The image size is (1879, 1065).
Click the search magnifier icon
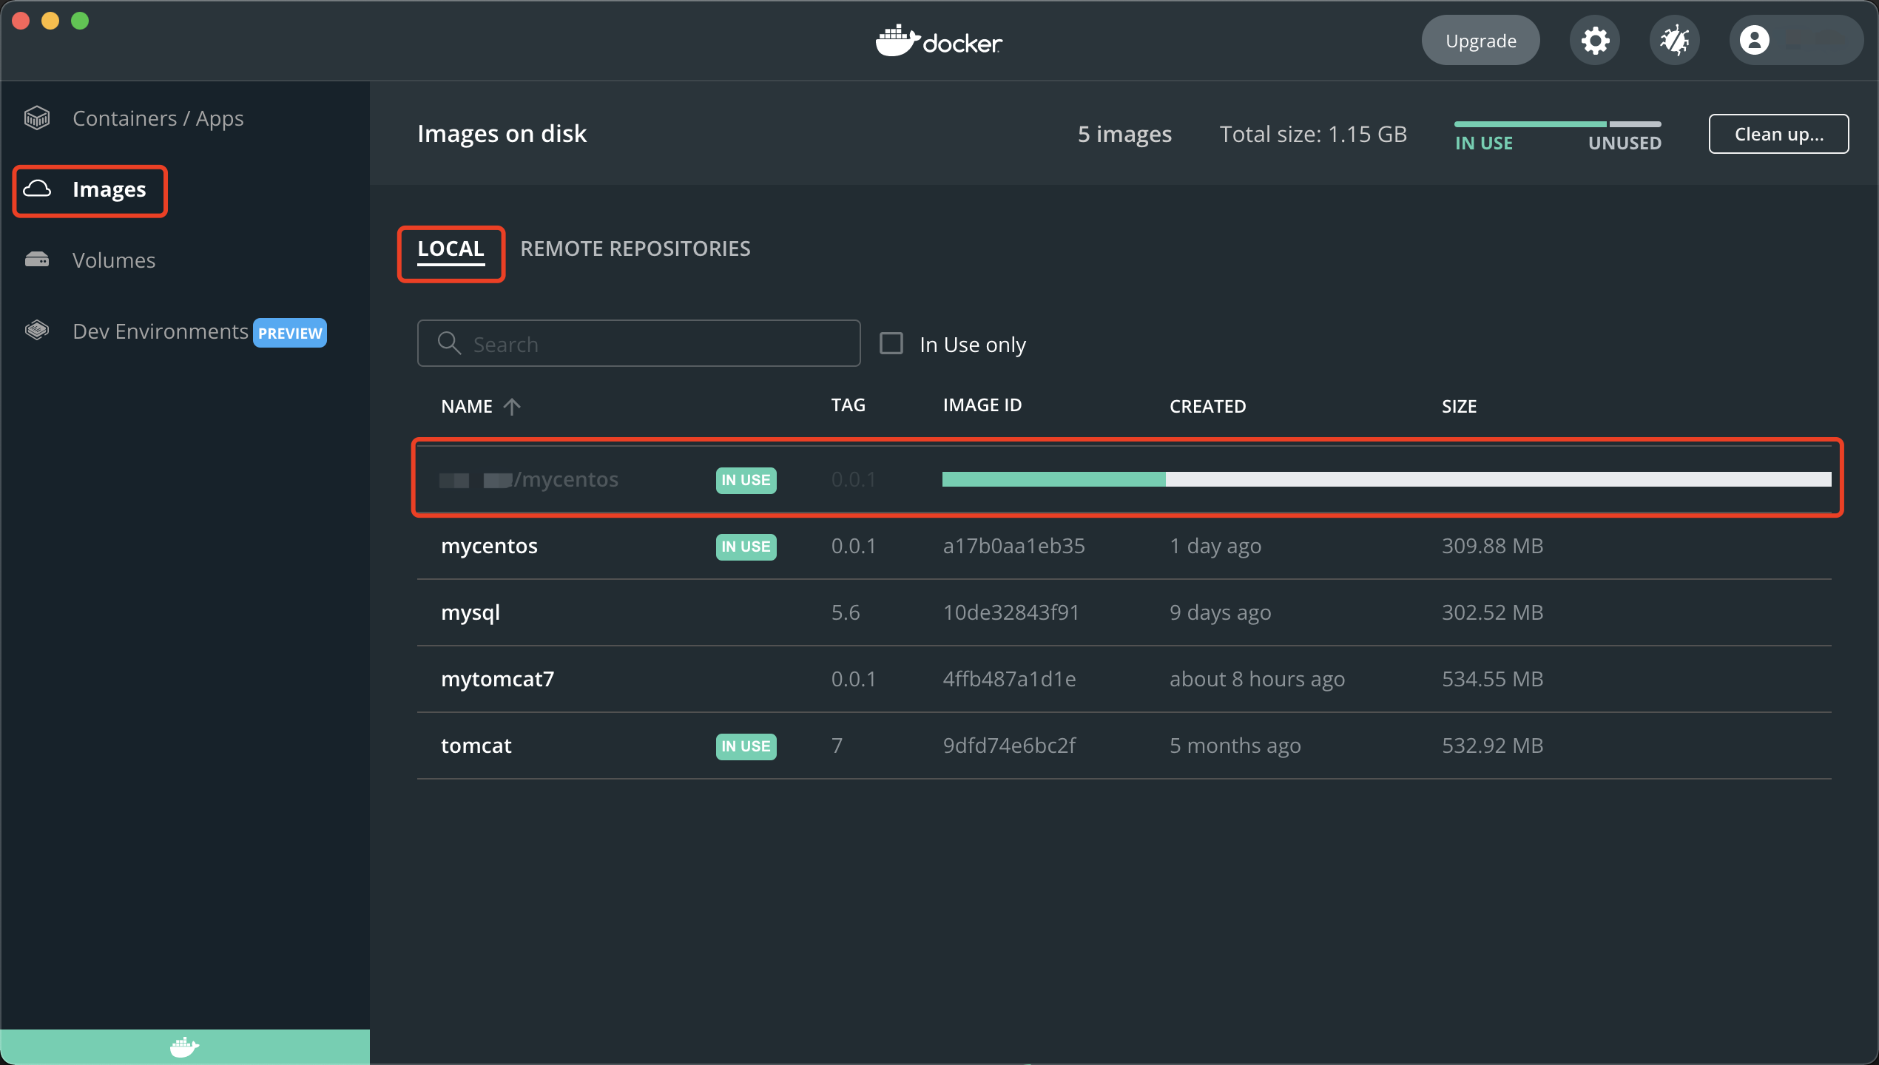click(449, 343)
